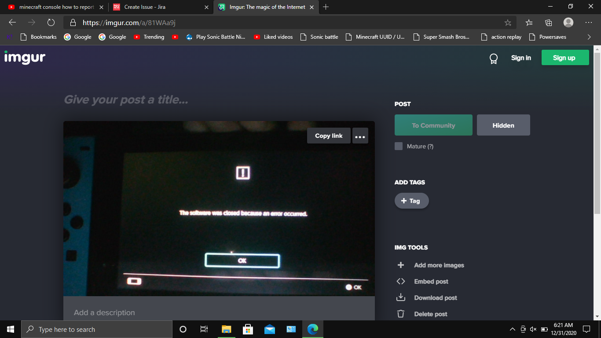Screen dimensions: 601x338
Task: Click the Download post arrow icon
Action: tap(401, 298)
